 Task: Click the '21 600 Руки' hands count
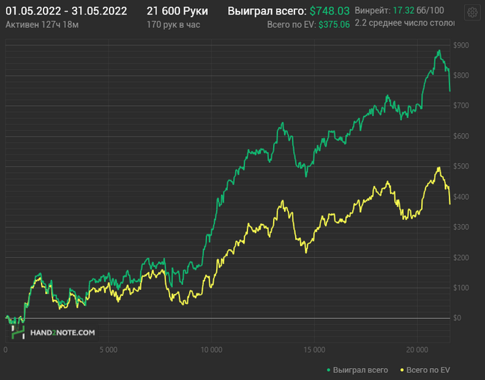177,11
